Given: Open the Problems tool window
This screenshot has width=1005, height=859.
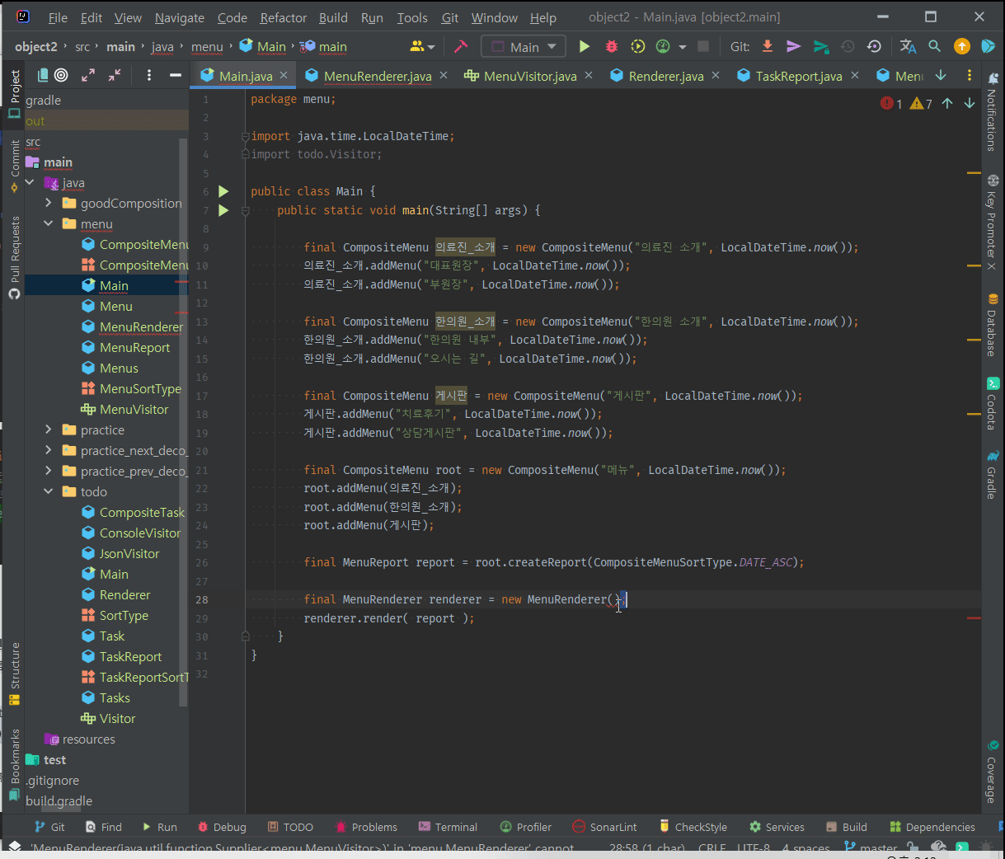Looking at the screenshot, I should click(x=366, y=827).
